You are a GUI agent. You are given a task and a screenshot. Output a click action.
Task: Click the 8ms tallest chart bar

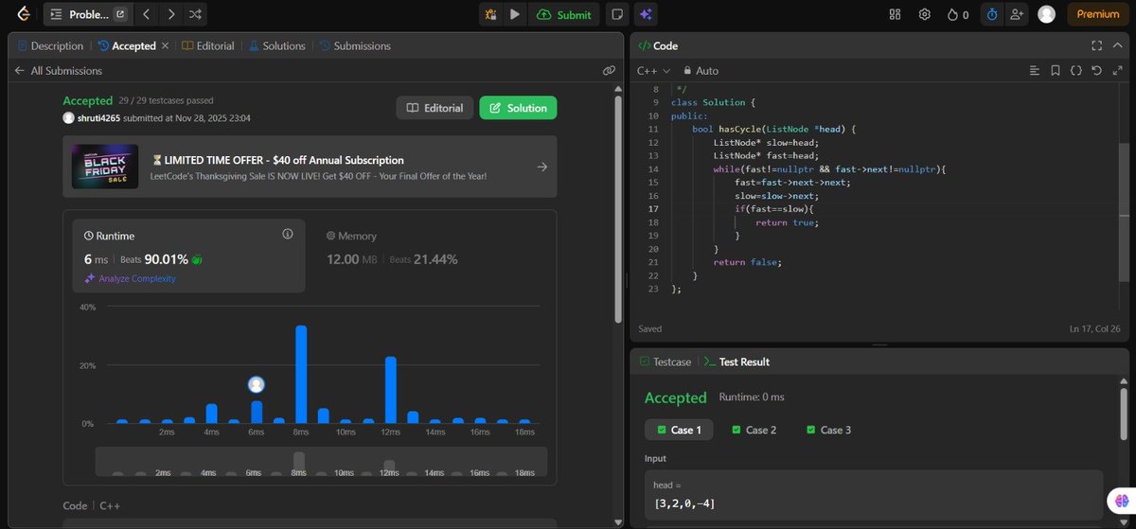tap(301, 374)
